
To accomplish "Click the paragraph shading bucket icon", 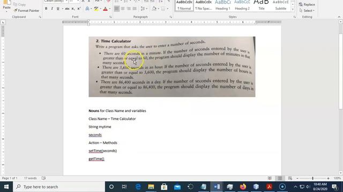I will pyautogui.click(x=154, y=9).
